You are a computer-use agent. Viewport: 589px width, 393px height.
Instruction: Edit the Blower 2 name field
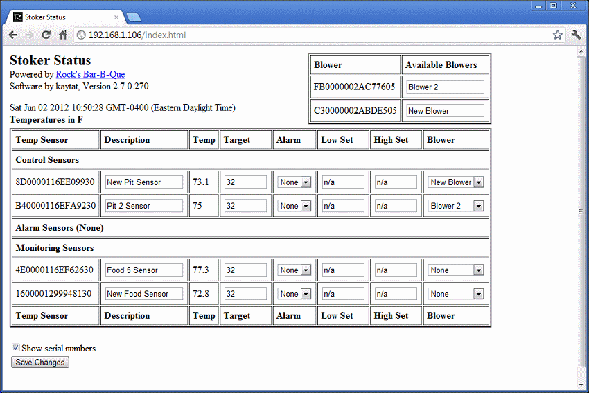[x=445, y=87]
